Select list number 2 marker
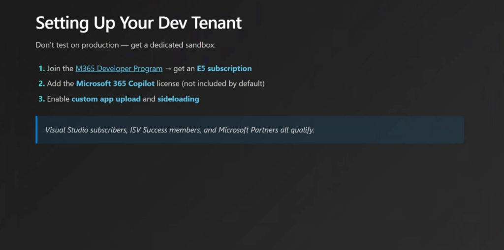The image size is (504, 250). (41, 83)
